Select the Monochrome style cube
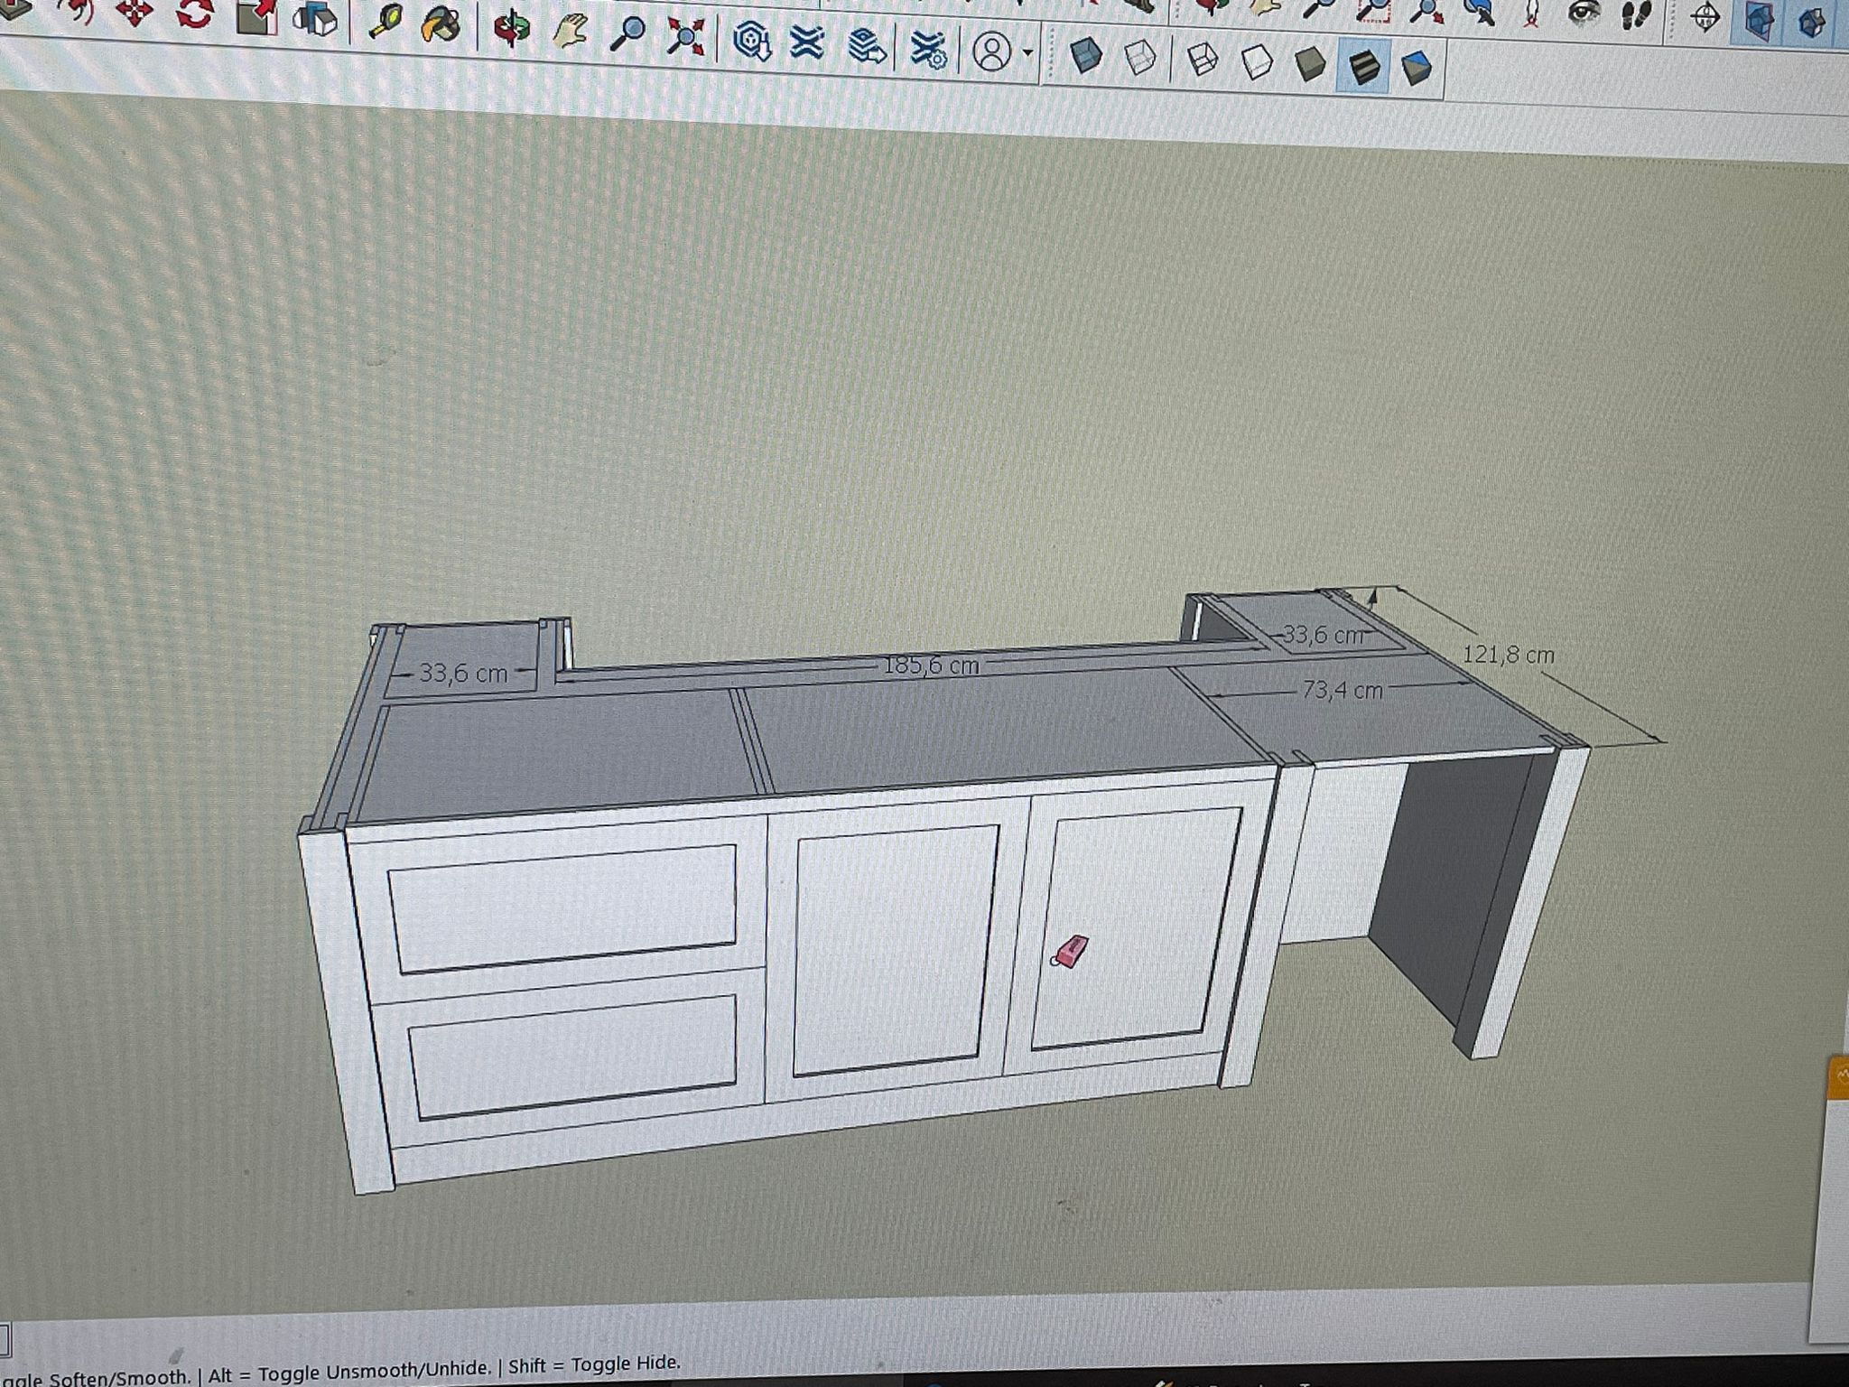Viewport: 1849px width, 1387px height. tap(1417, 68)
